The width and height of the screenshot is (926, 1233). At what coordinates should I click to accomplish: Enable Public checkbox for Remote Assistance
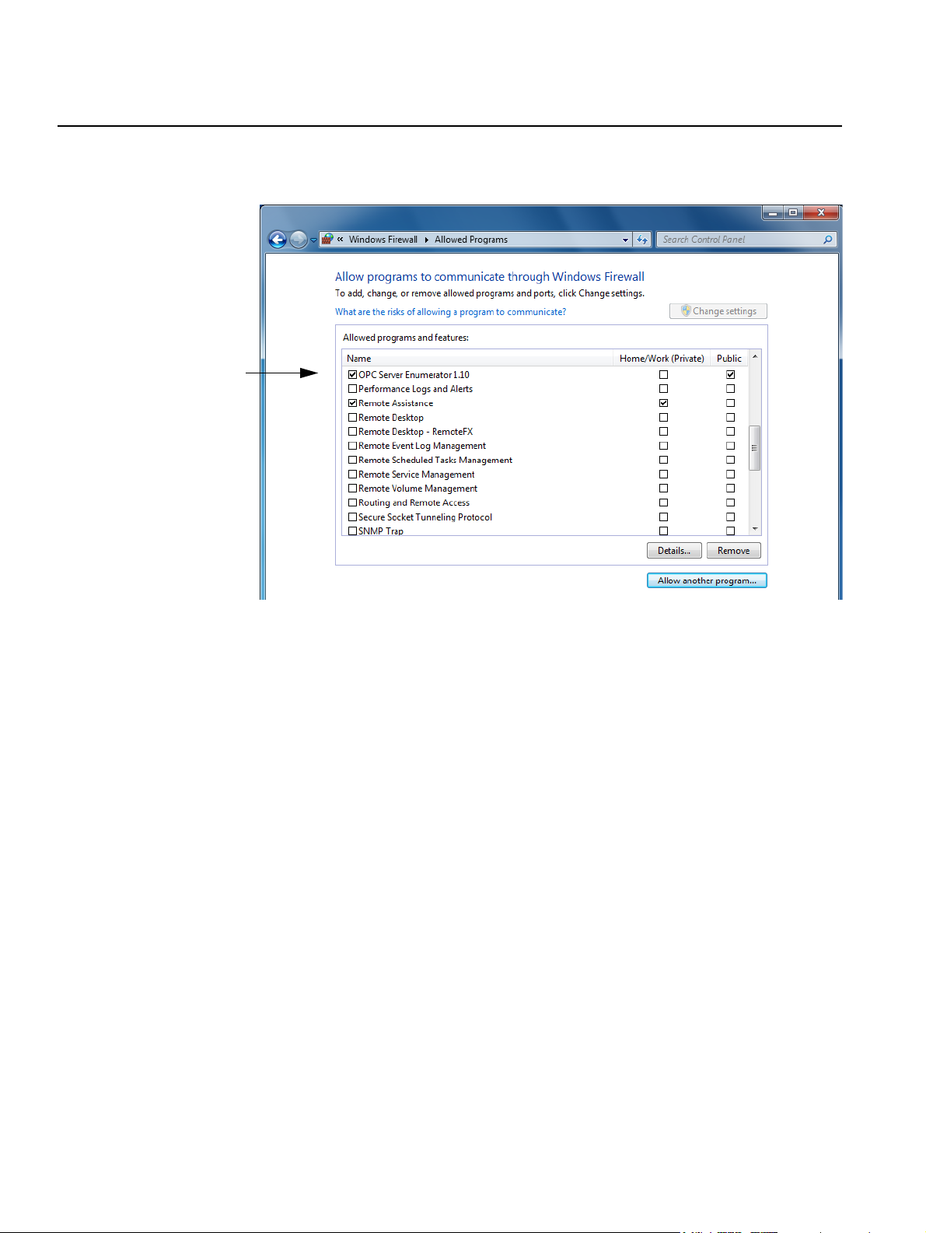[730, 403]
